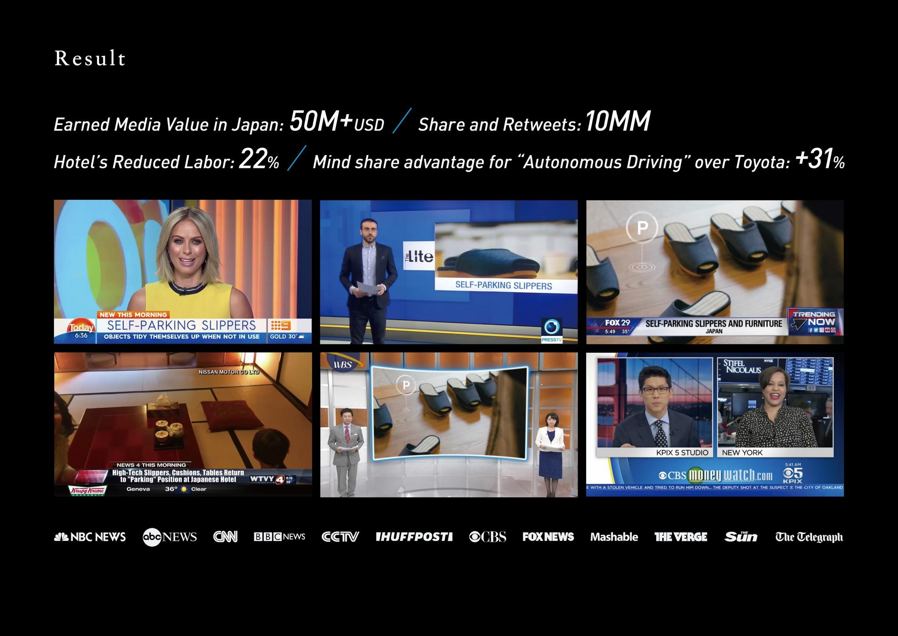Click the NBC News logo
This screenshot has width=898, height=636.
click(x=90, y=537)
